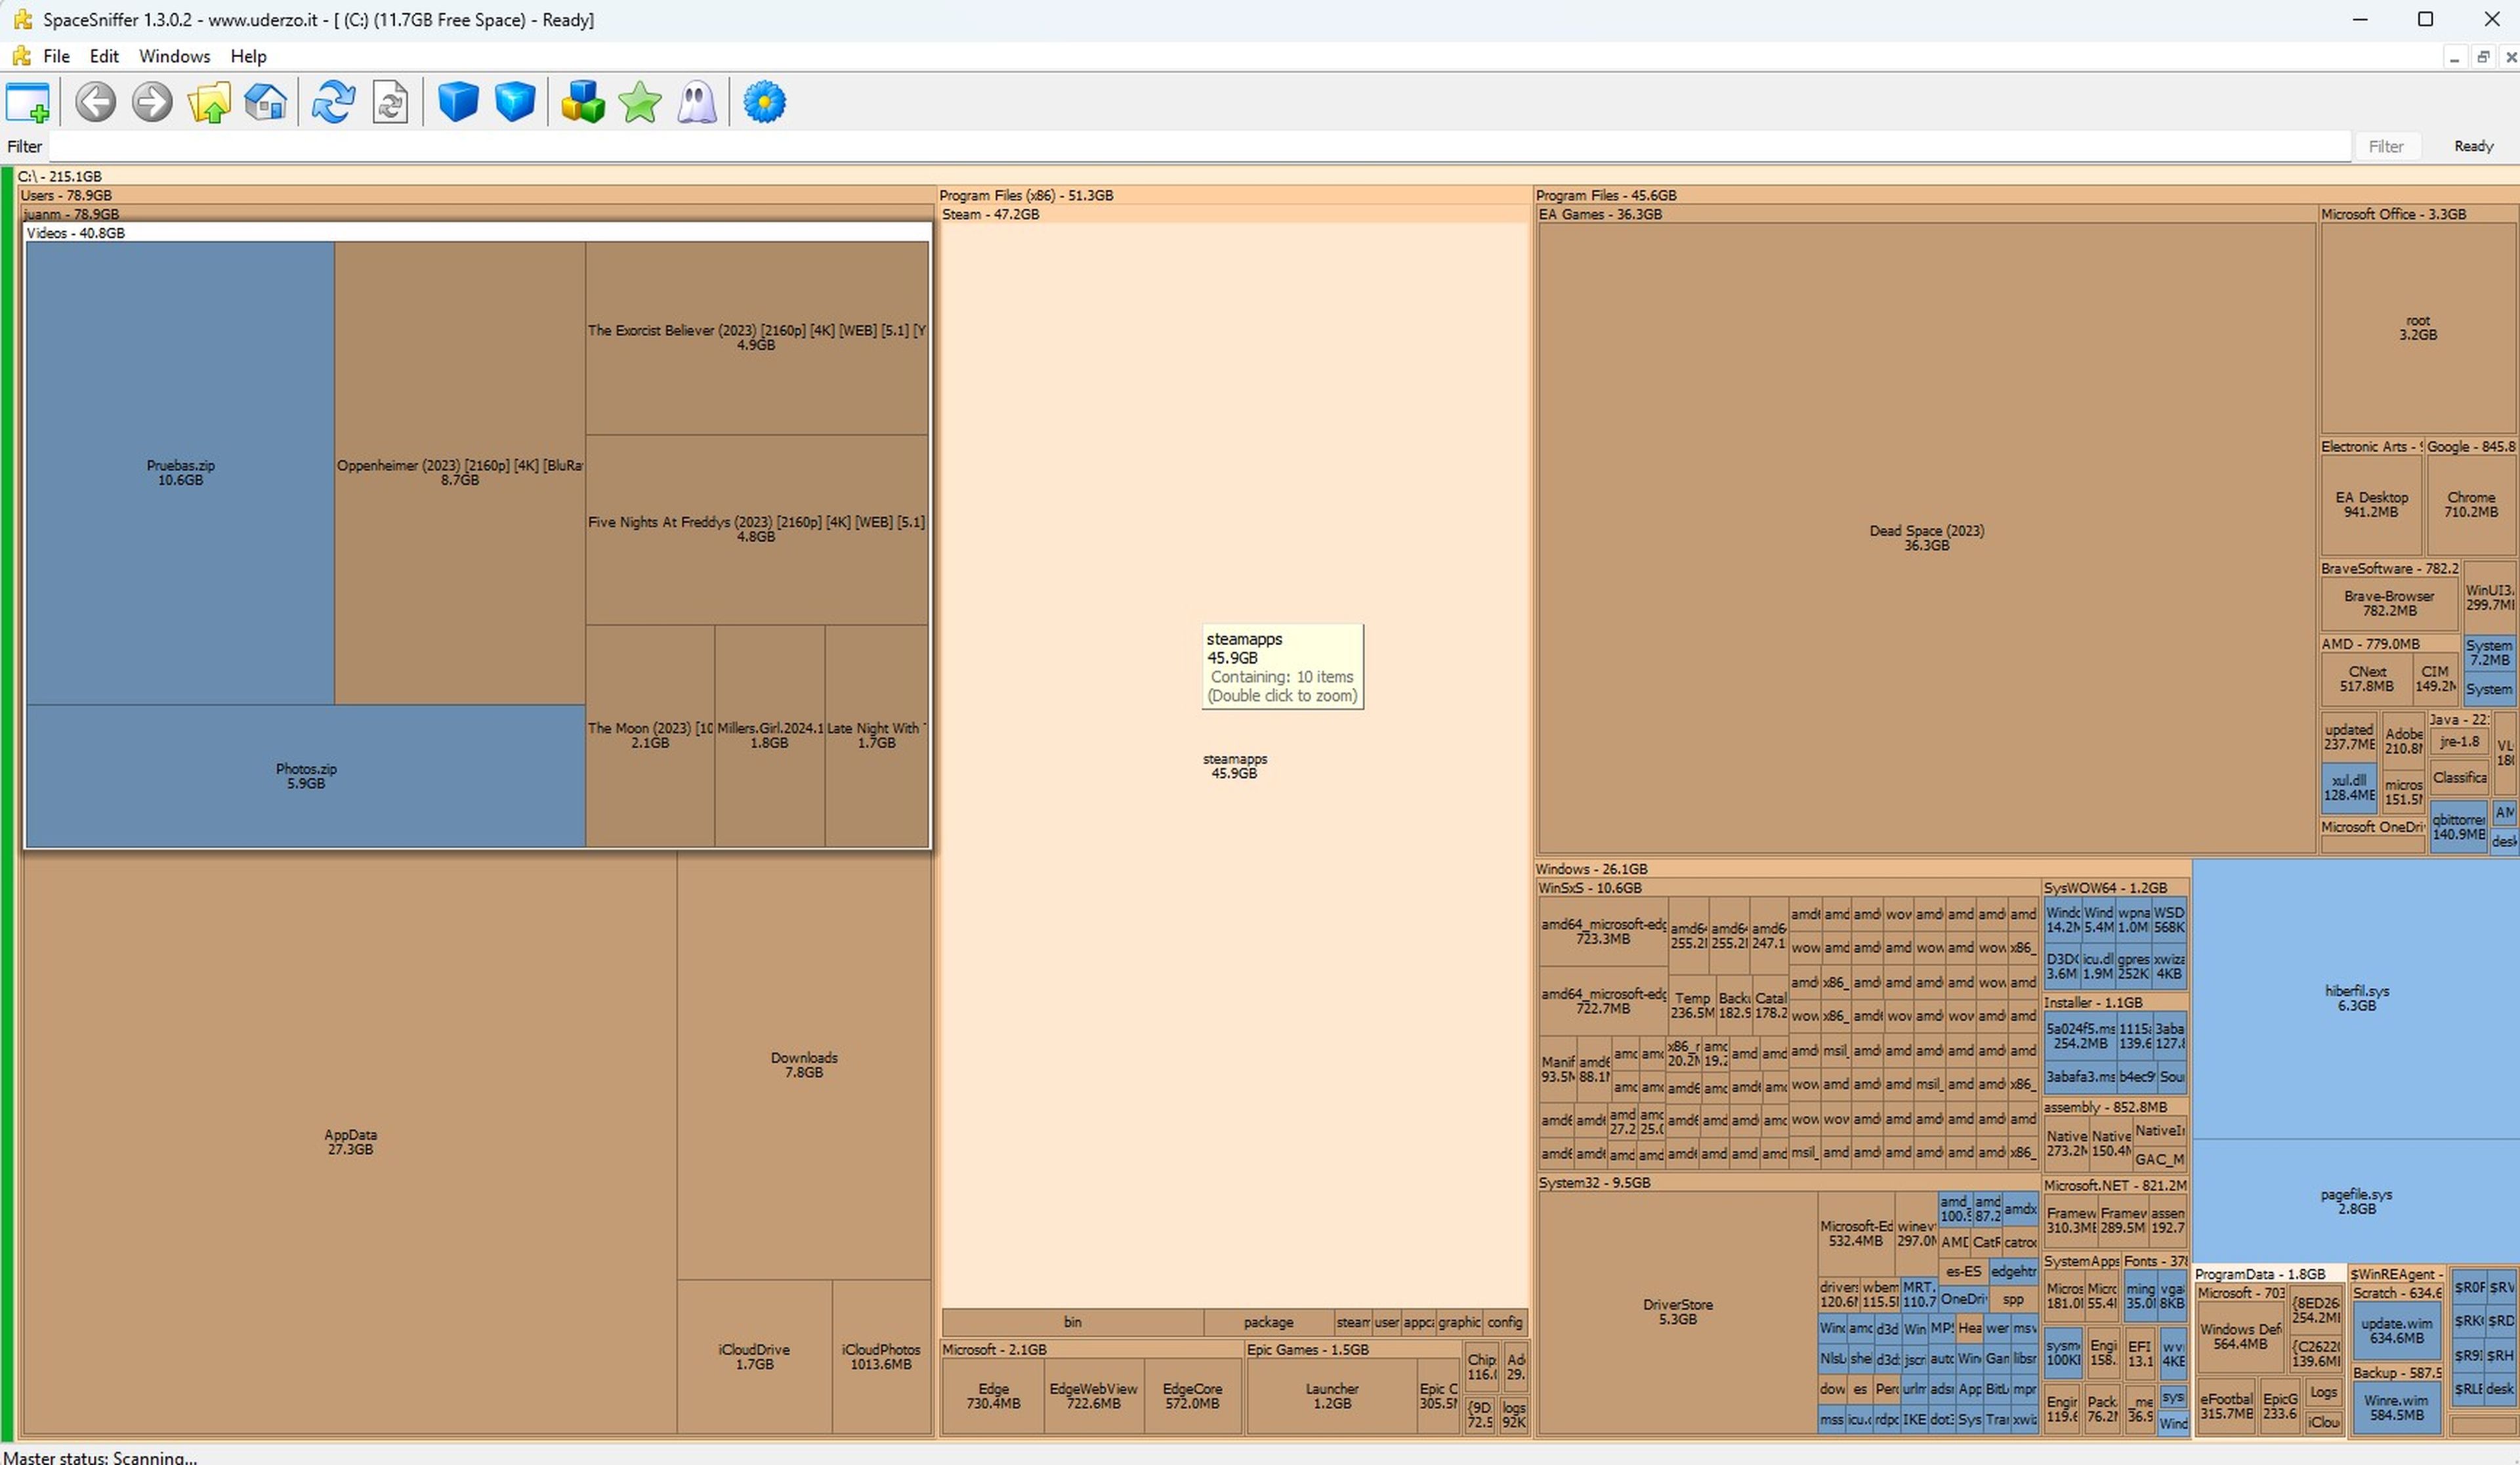This screenshot has width=2520, height=1465.
Task: Open the Windows menu
Action: (x=175, y=56)
